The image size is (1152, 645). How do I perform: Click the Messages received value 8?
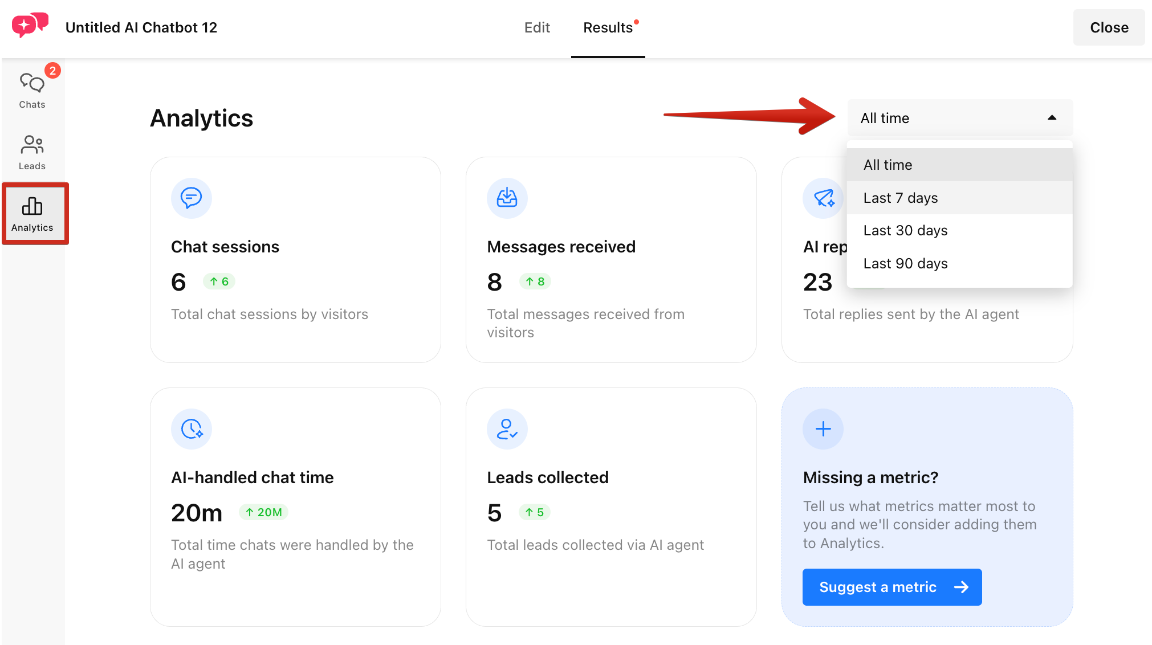pos(494,282)
